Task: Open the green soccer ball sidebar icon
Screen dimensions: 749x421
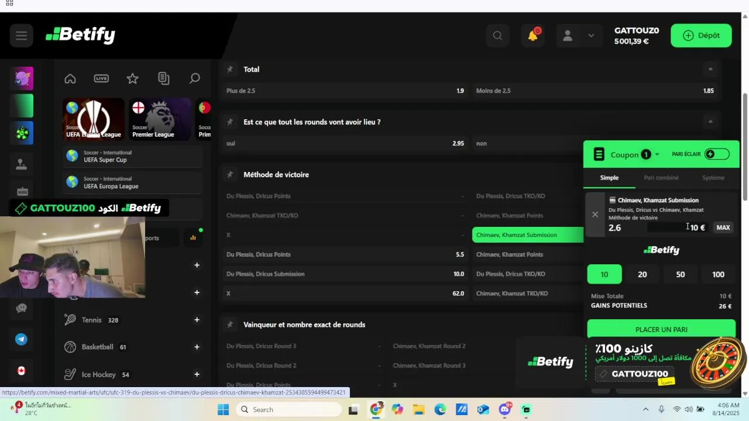Action: click(22, 133)
